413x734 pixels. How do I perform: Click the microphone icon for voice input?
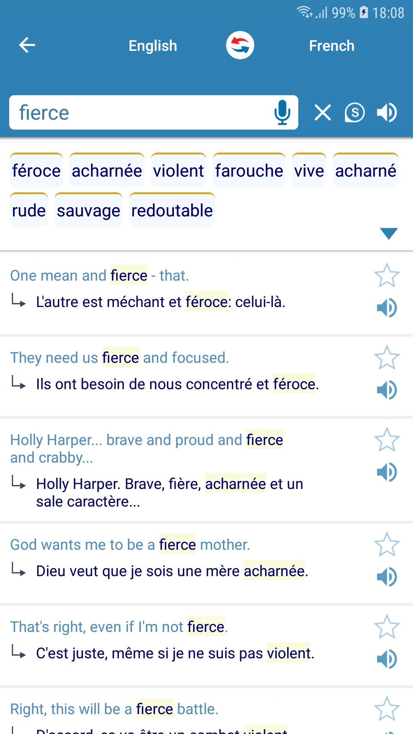pyautogui.click(x=282, y=112)
